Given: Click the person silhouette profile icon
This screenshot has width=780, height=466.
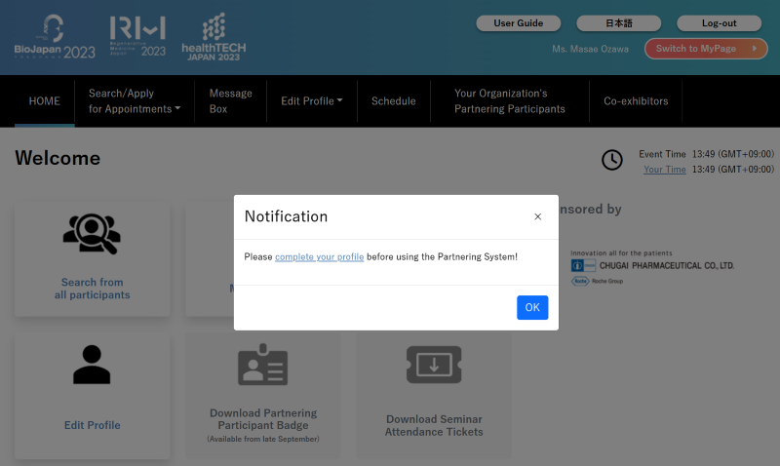Looking at the screenshot, I should click(x=92, y=365).
